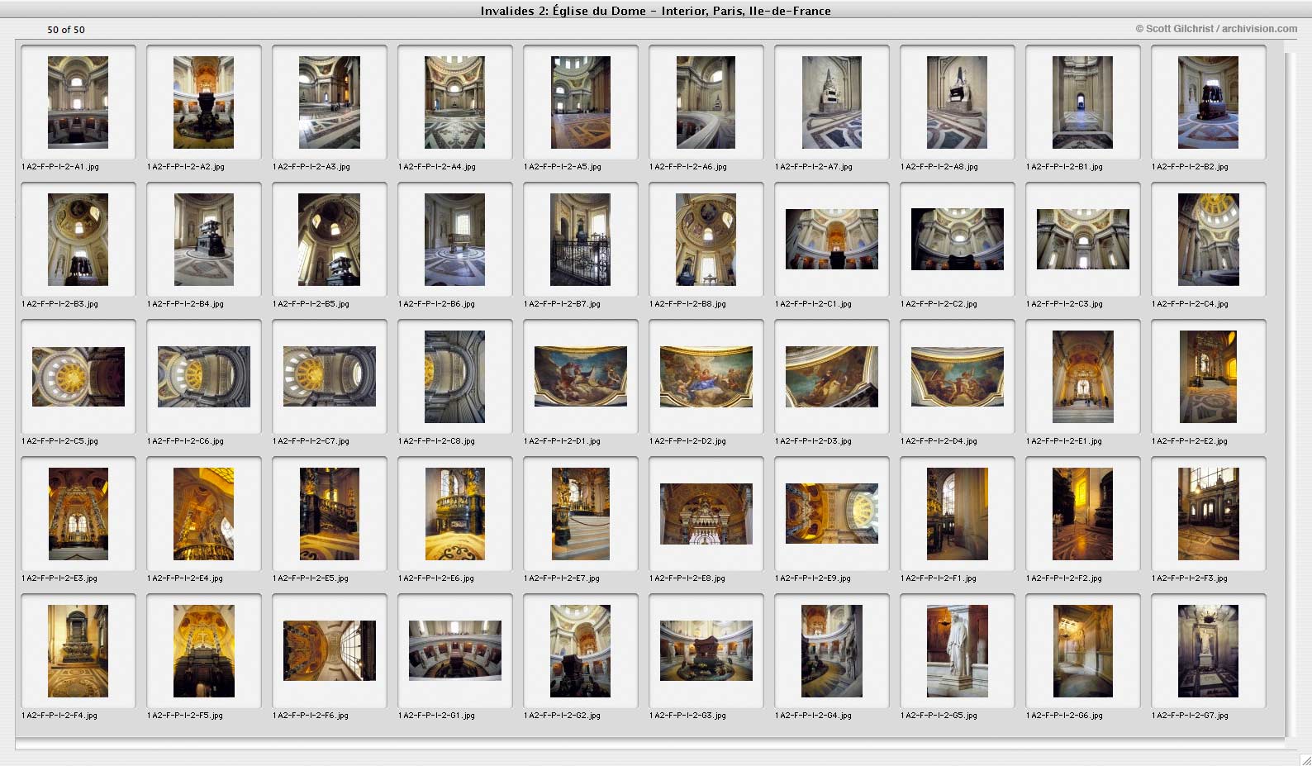This screenshot has height=766, width=1312.
Task: Click thumbnail 1A2-F-P-I-2-A4.jpg
Action: click(x=455, y=102)
